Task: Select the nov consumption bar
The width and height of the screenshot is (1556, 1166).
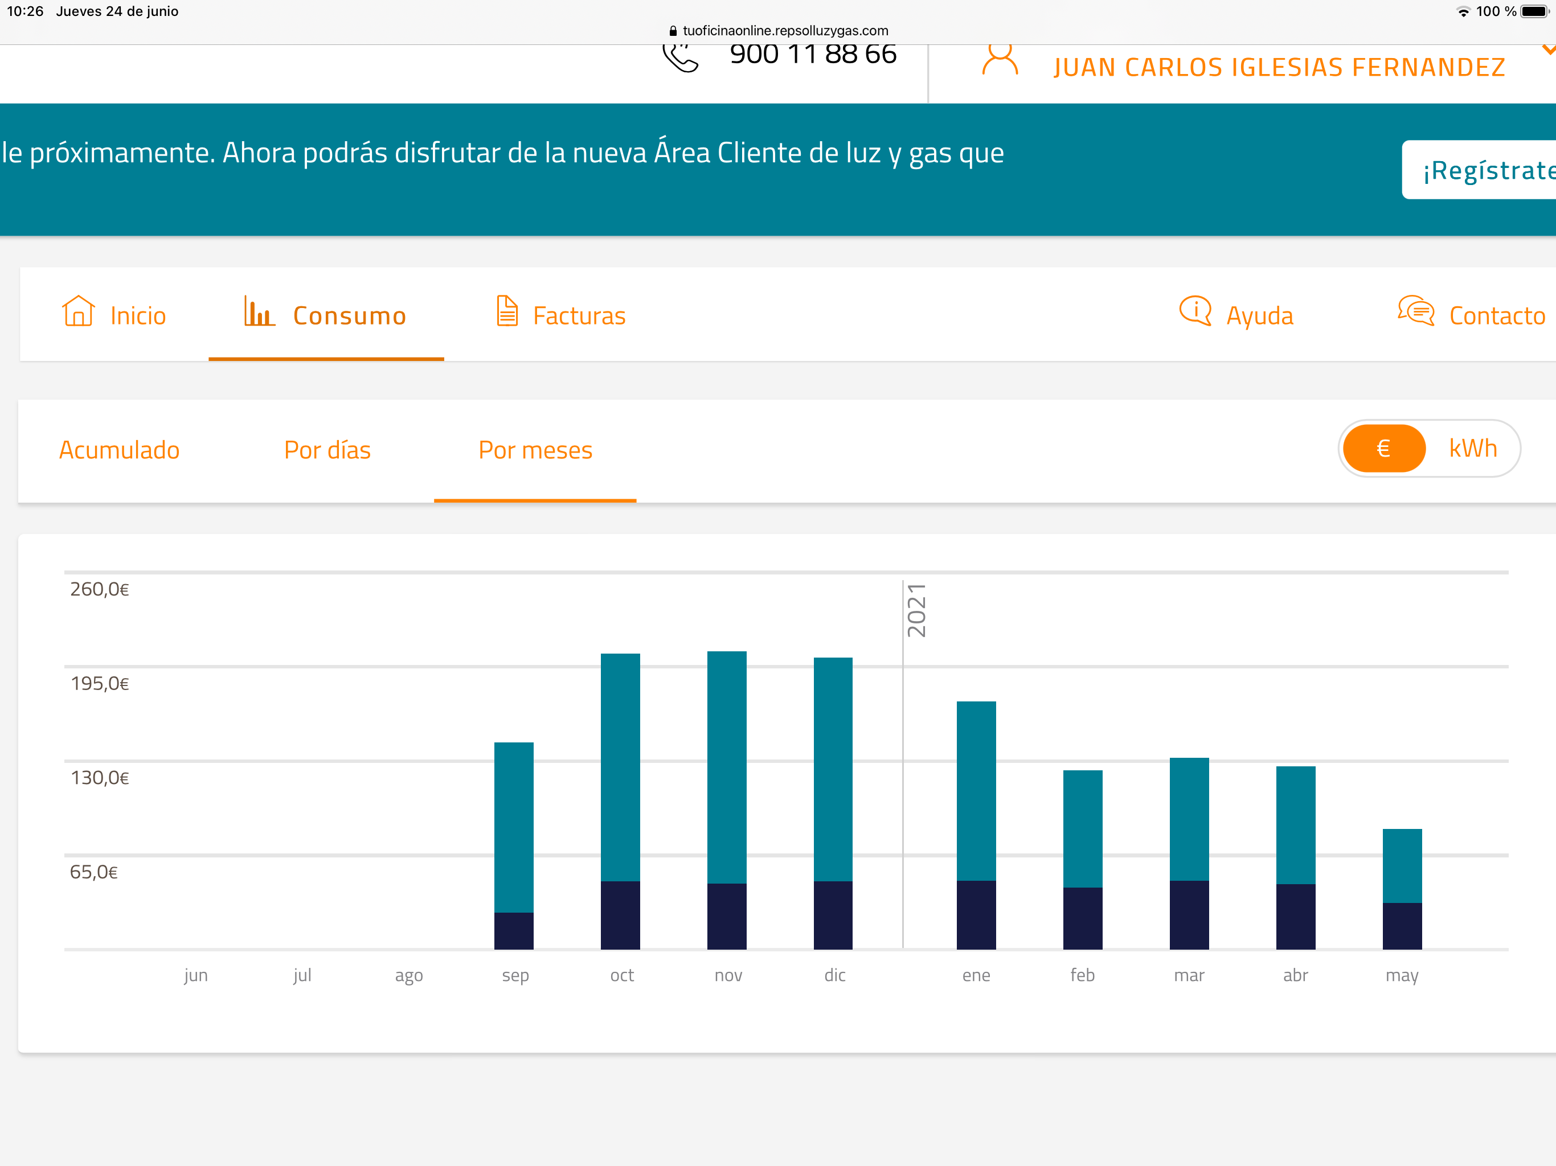Action: coord(727,800)
